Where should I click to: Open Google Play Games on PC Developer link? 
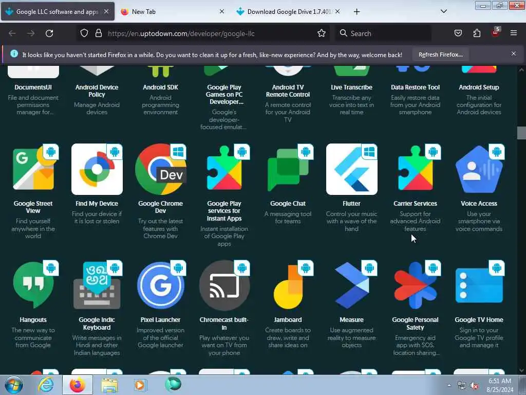224,95
